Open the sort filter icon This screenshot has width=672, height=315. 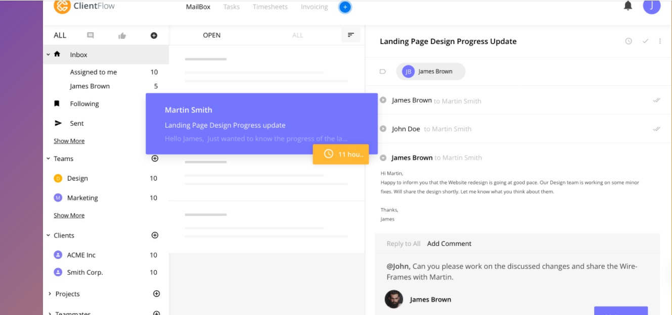click(351, 35)
